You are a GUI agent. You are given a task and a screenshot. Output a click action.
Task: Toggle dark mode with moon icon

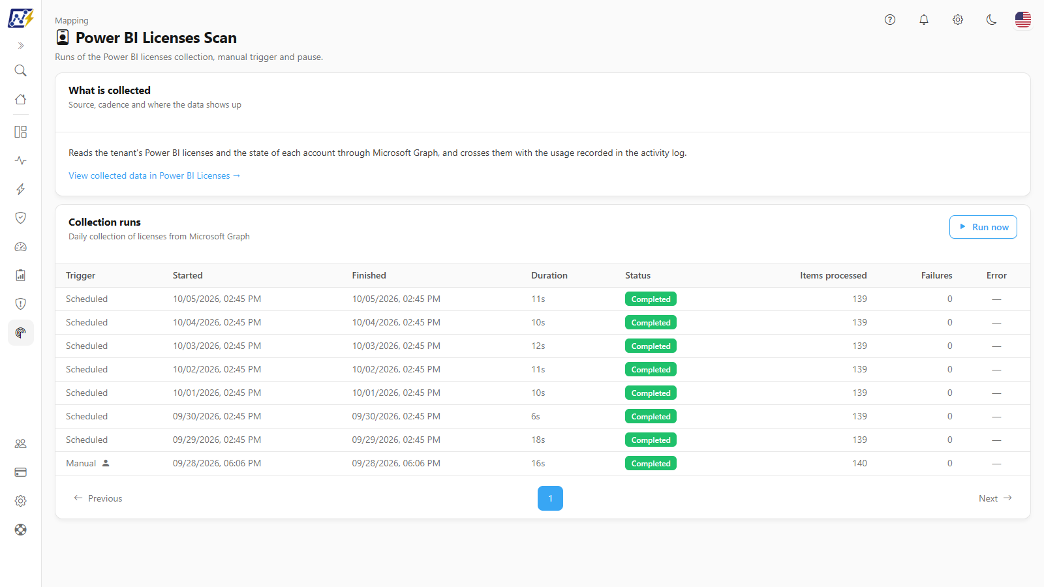pos(992,20)
